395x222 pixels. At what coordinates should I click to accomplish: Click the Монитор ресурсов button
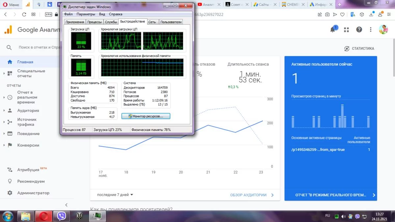(x=146, y=116)
